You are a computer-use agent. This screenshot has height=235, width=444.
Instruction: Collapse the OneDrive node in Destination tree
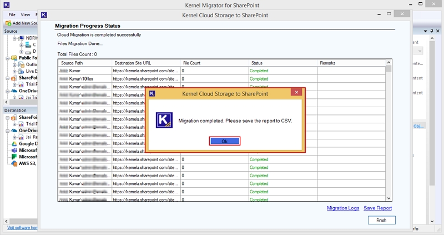pyautogui.click(x=8, y=131)
